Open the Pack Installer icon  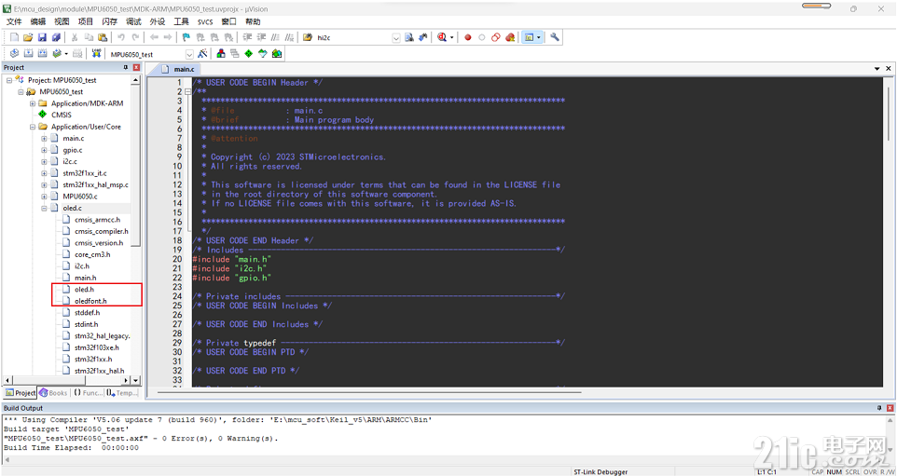[277, 54]
